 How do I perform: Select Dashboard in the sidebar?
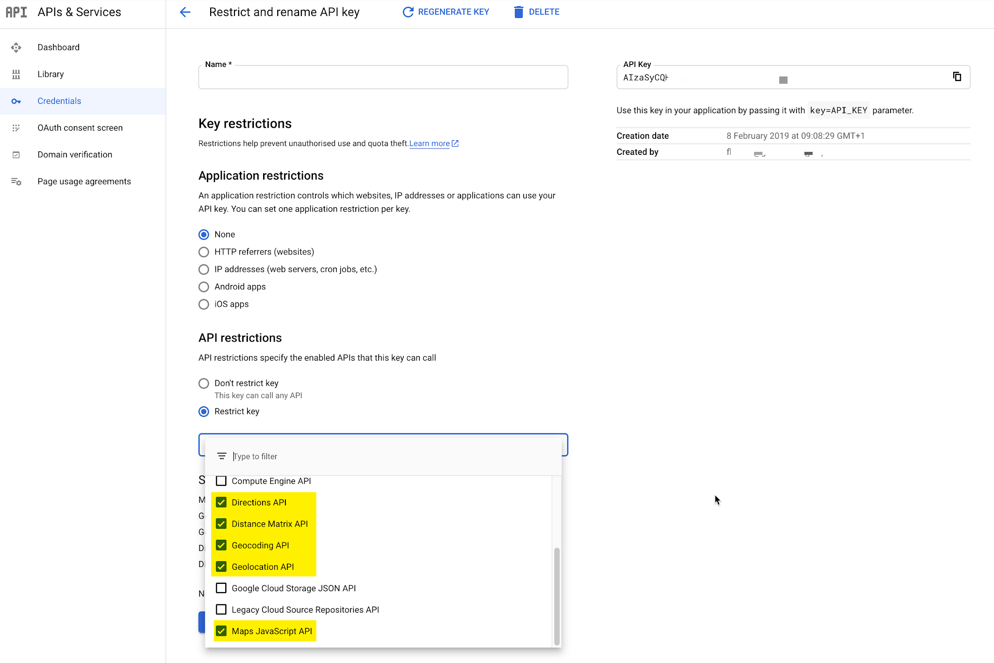pos(58,47)
